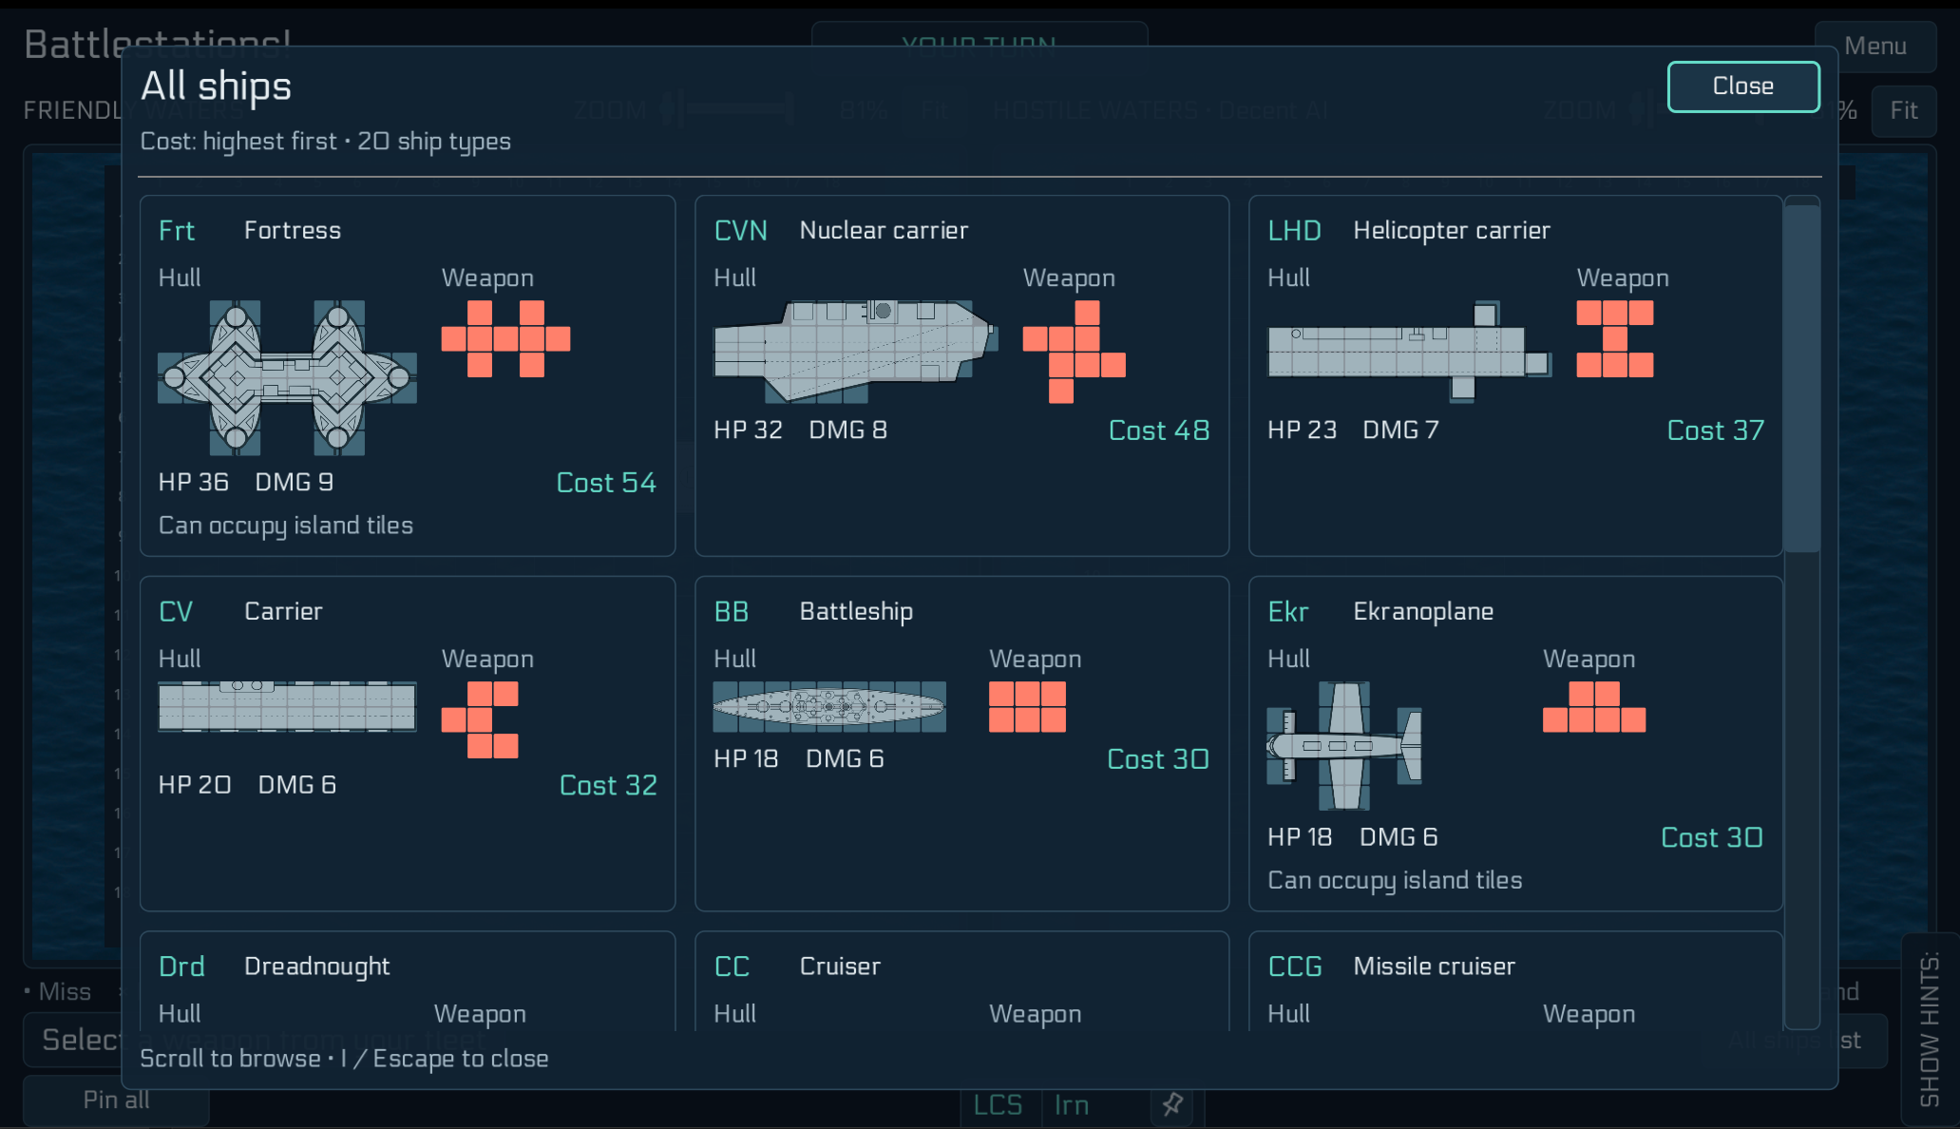Screen dimensions: 1960x1129
Task: Select the Battleship weapon pattern
Action: click(x=1027, y=706)
